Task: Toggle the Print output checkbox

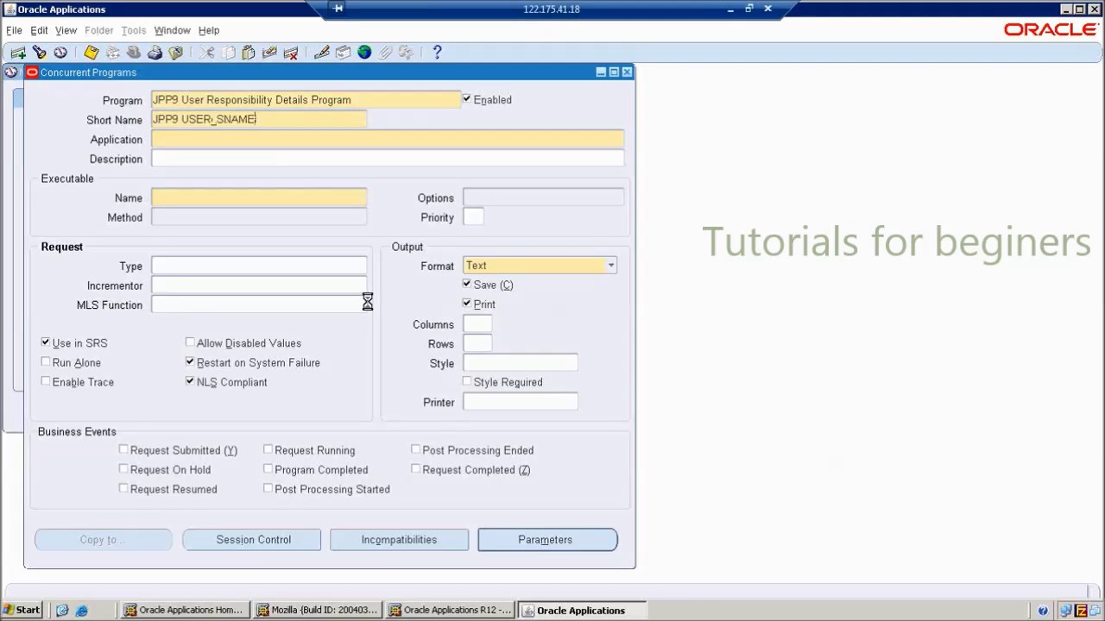Action: click(x=467, y=304)
